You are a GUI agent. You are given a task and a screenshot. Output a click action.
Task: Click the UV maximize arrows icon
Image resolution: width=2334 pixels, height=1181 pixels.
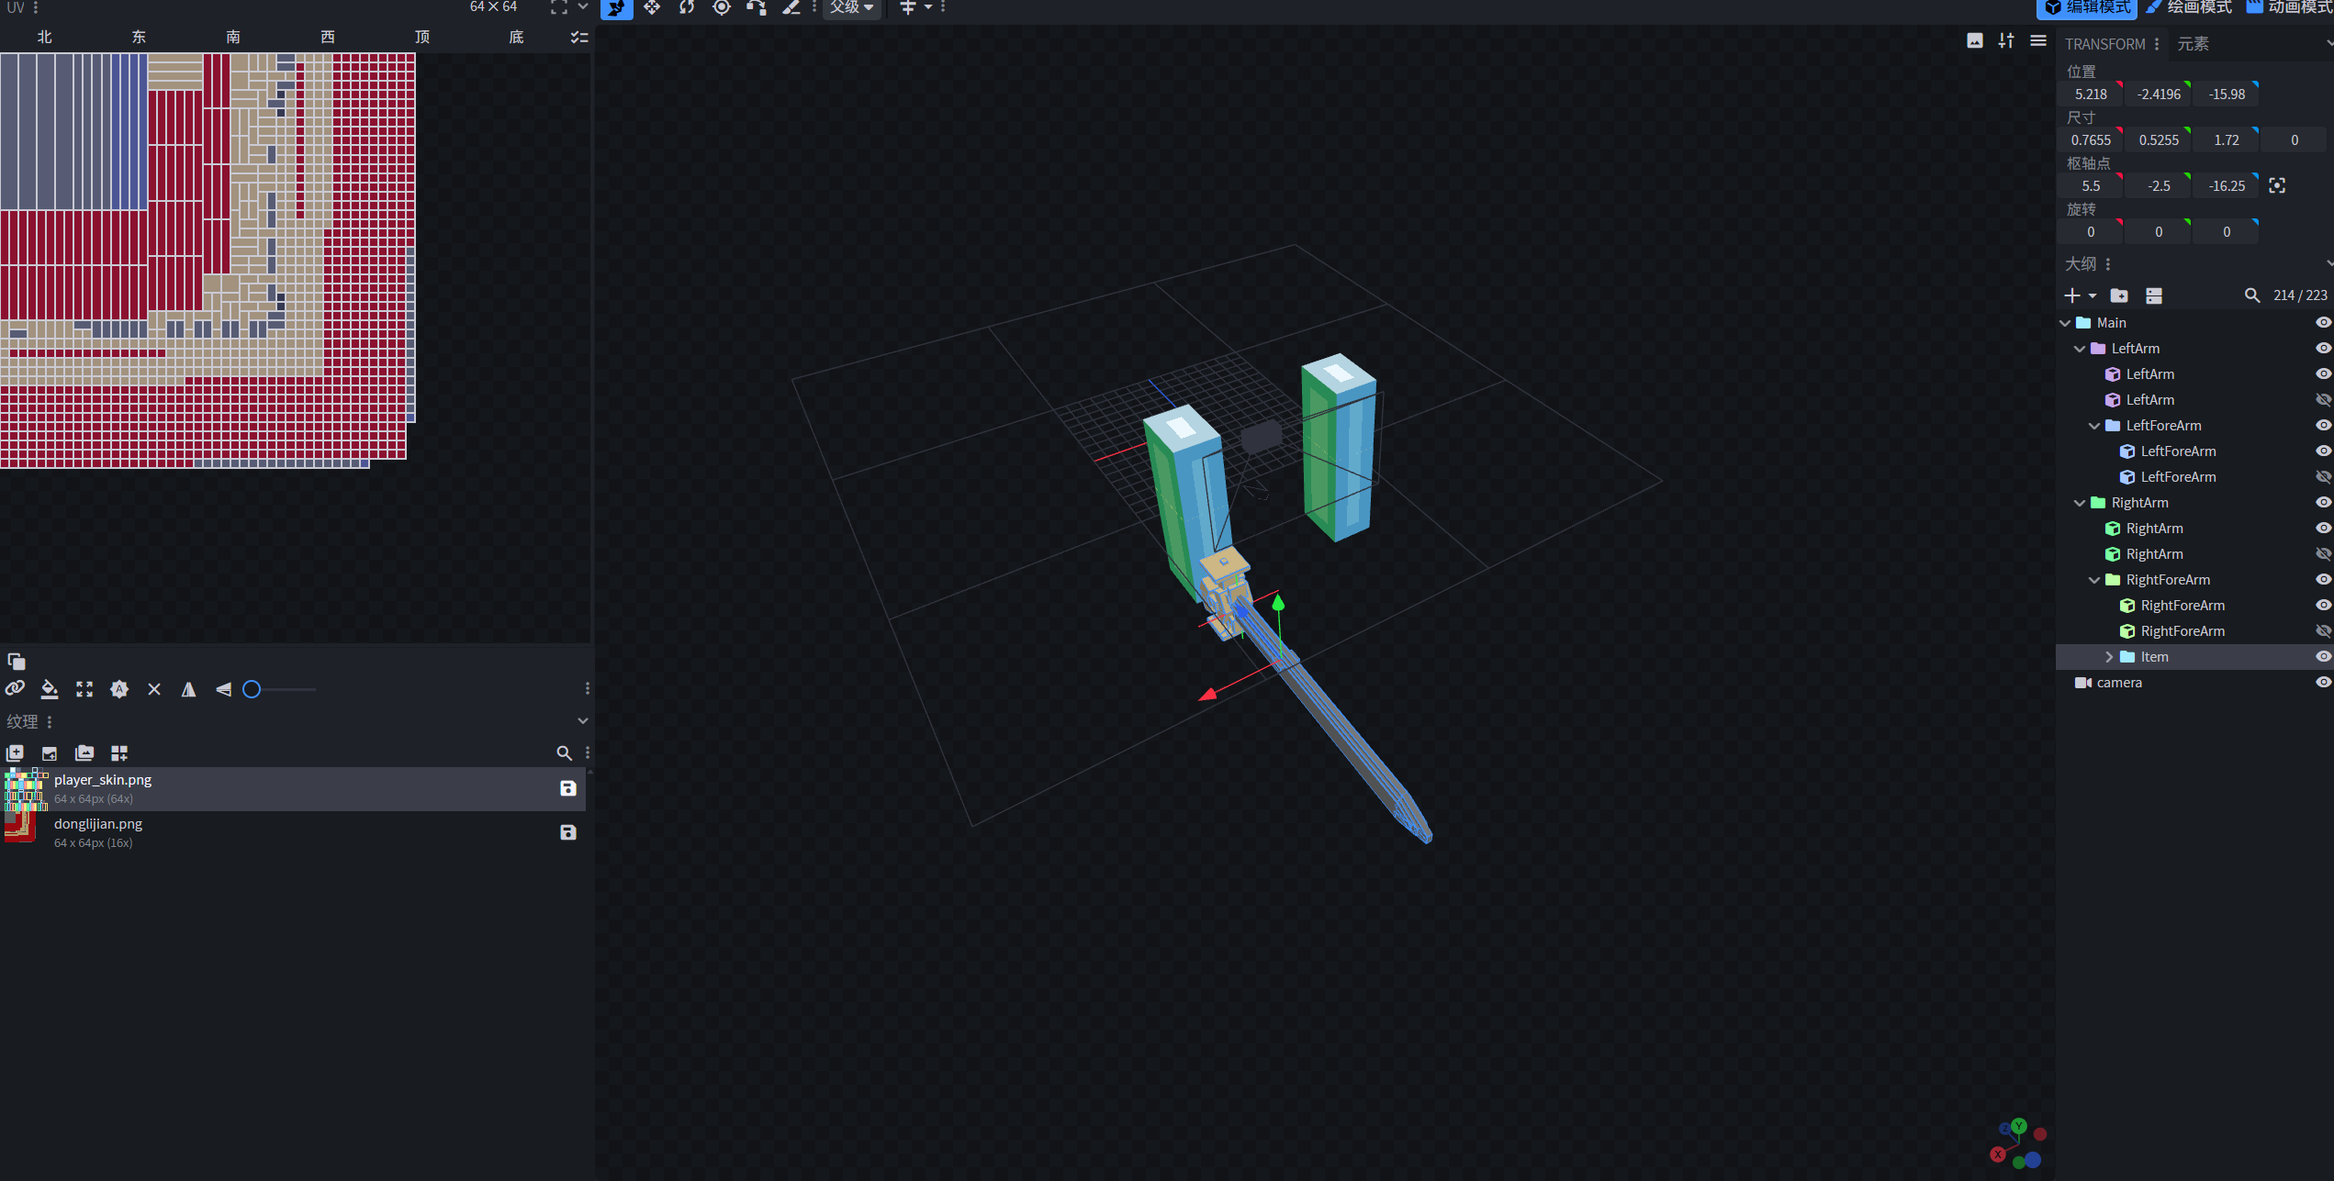84,689
